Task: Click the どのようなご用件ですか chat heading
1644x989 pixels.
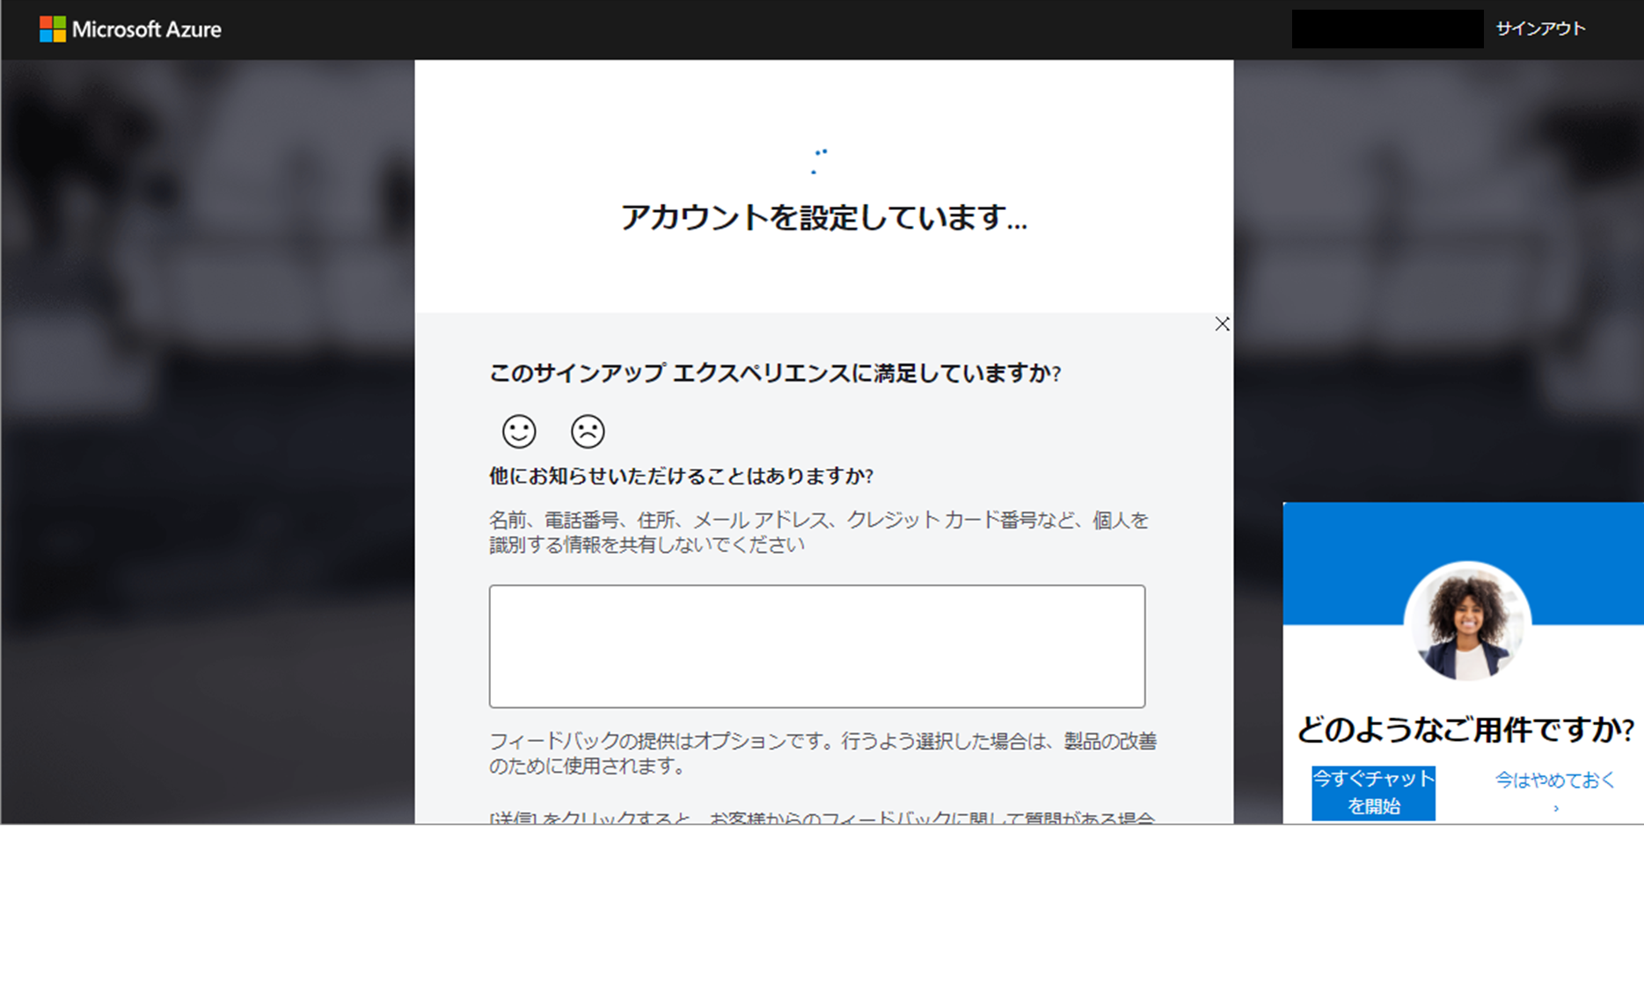Action: tap(1465, 729)
